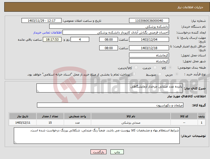The height and width of the screenshot is (159, 210).
Task: Select the خدمت radio button
Action: (x=155, y=68)
